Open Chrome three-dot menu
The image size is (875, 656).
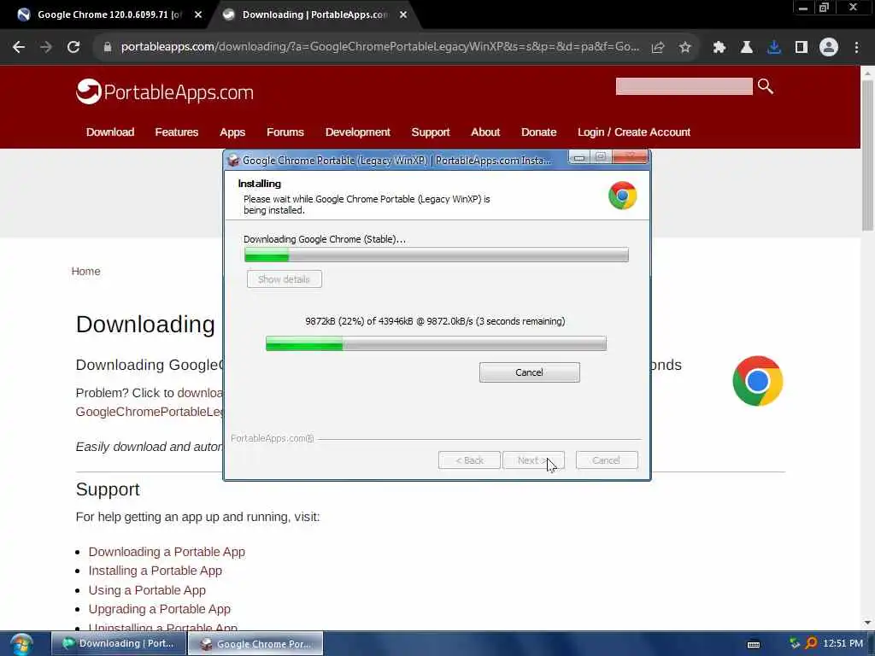[856, 48]
